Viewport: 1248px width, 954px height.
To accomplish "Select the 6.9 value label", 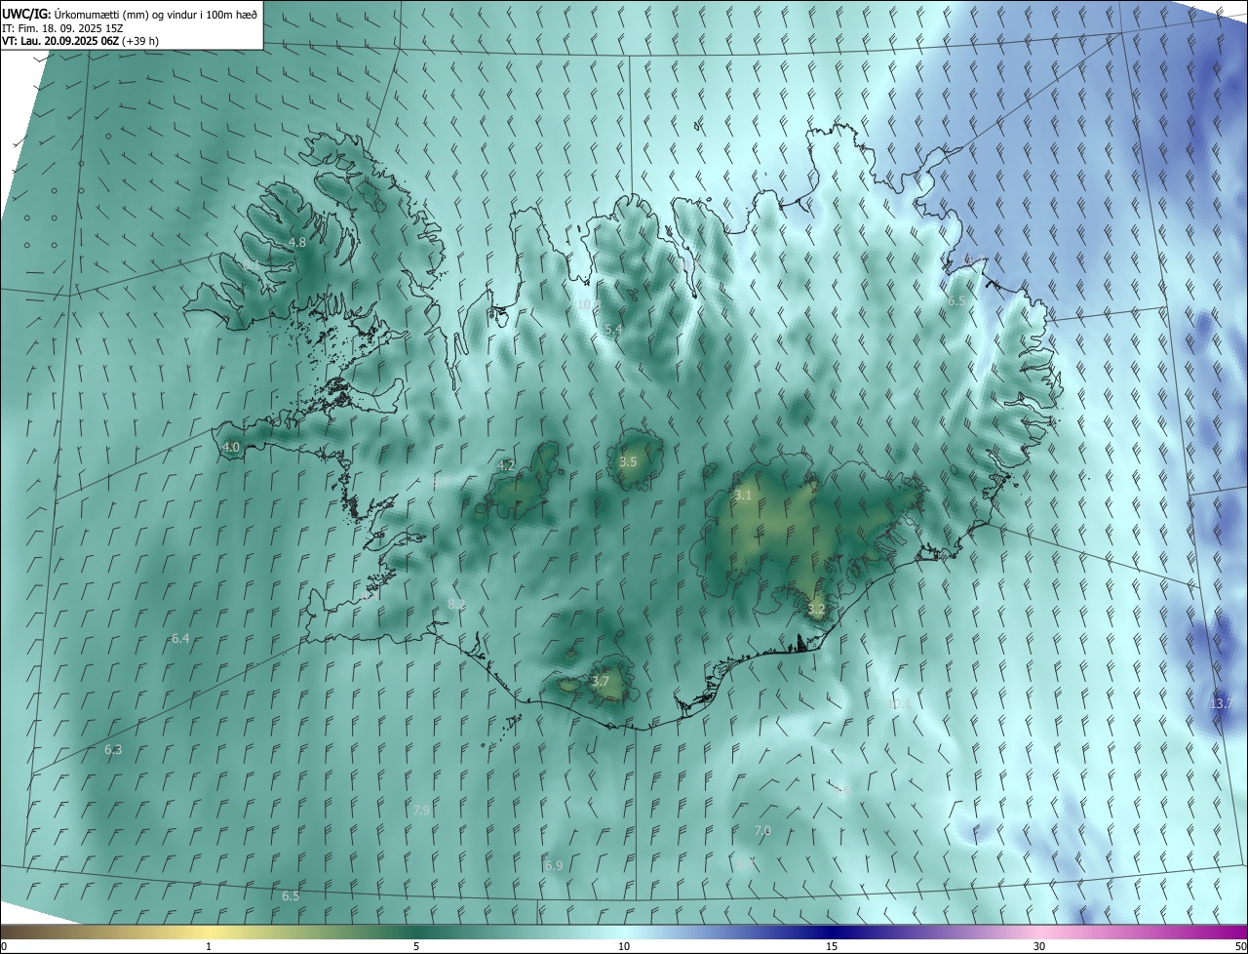I will [x=554, y=865].
